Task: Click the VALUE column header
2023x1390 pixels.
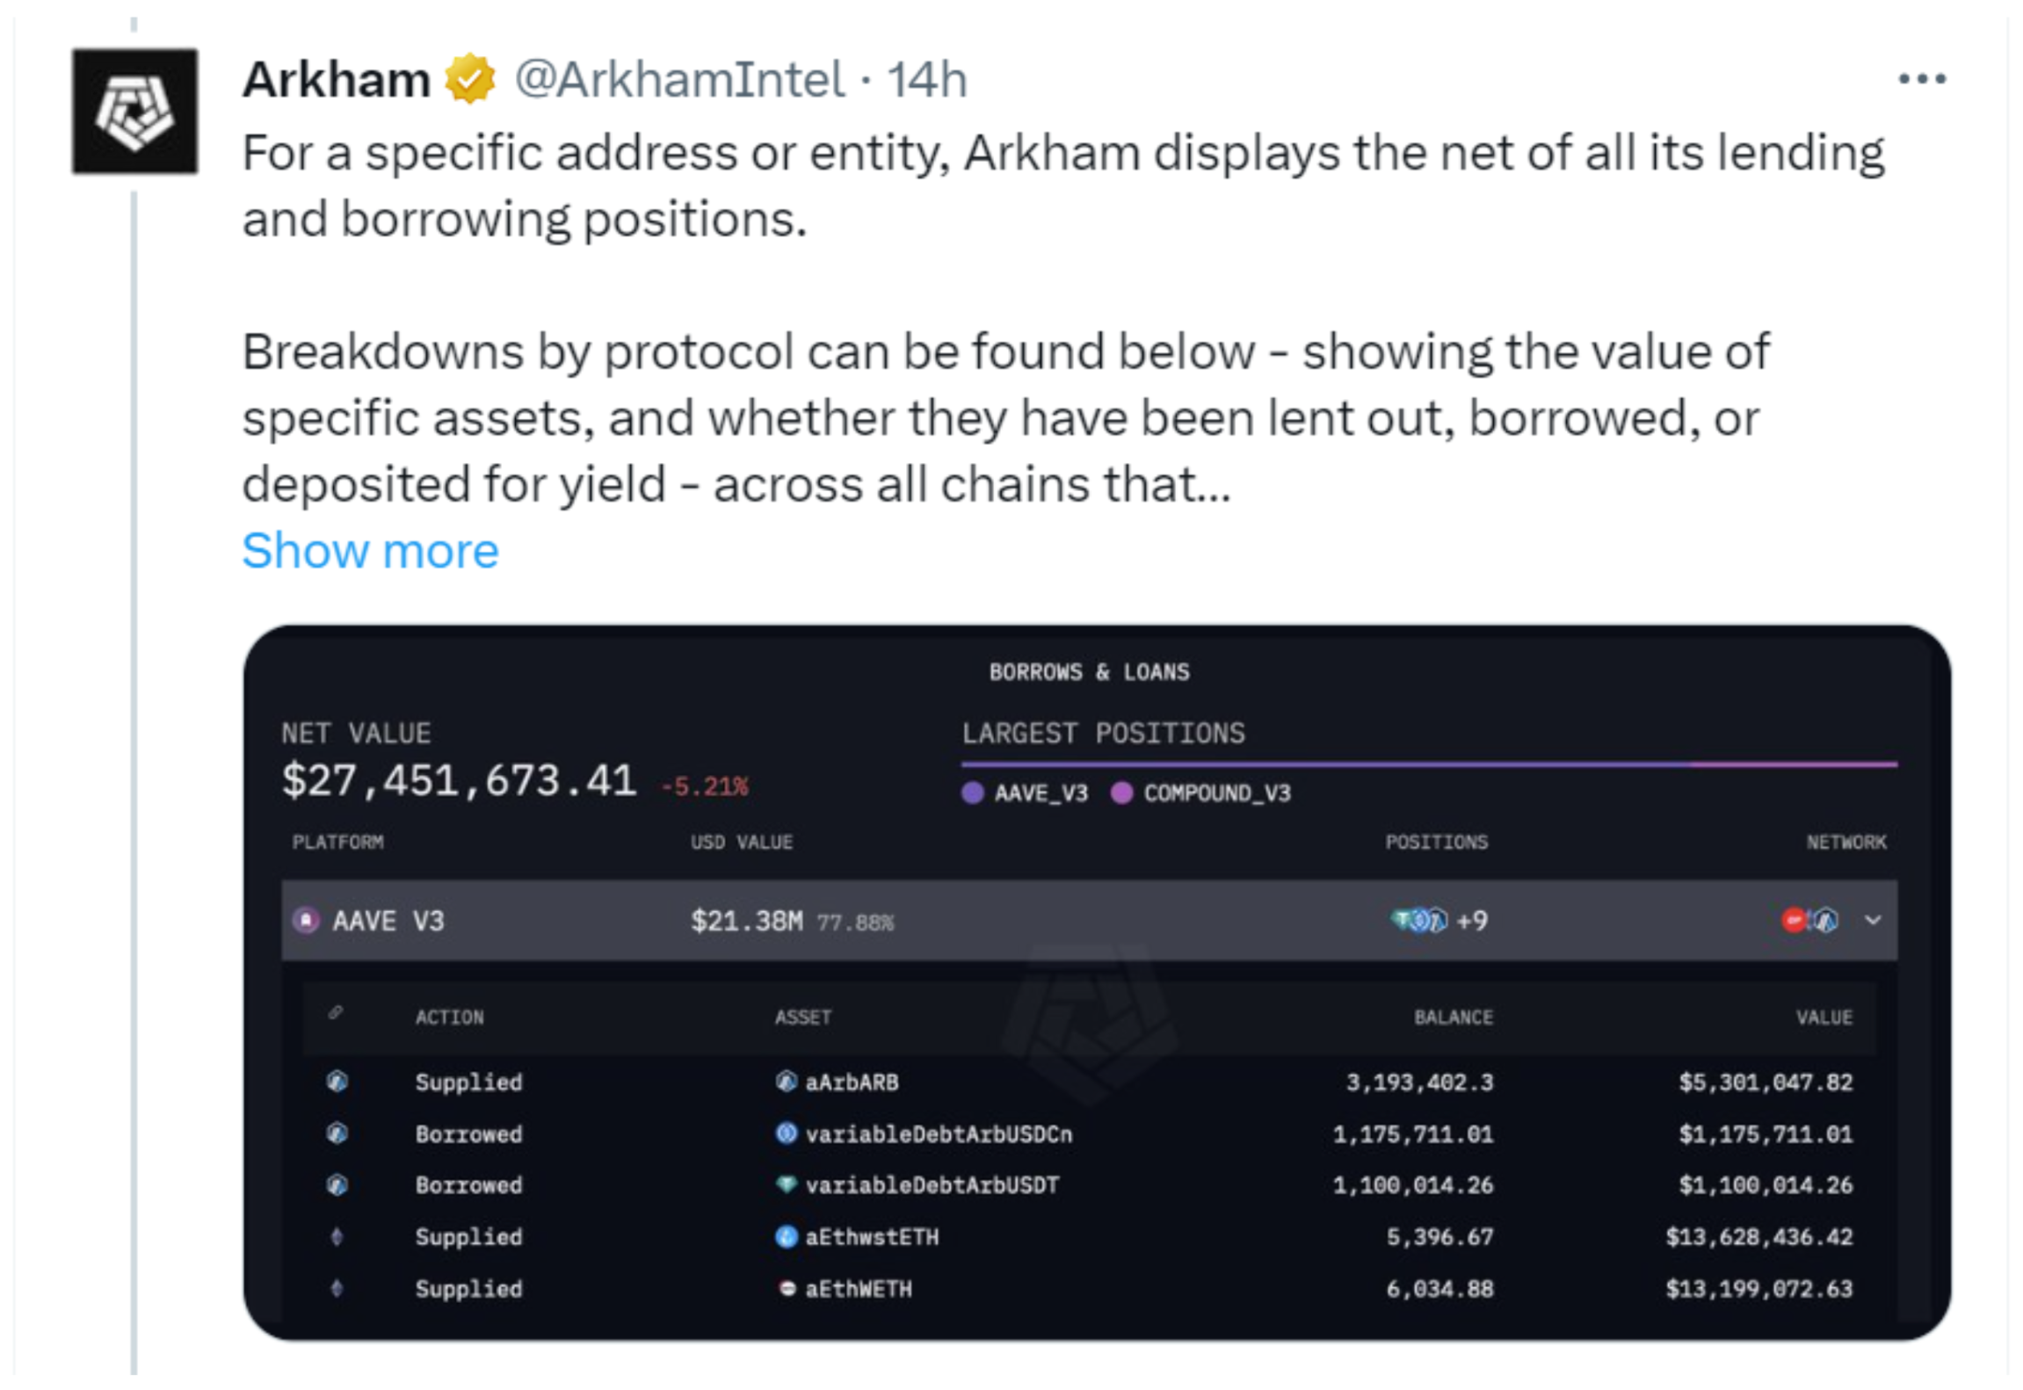Action: (1824, 1017)
